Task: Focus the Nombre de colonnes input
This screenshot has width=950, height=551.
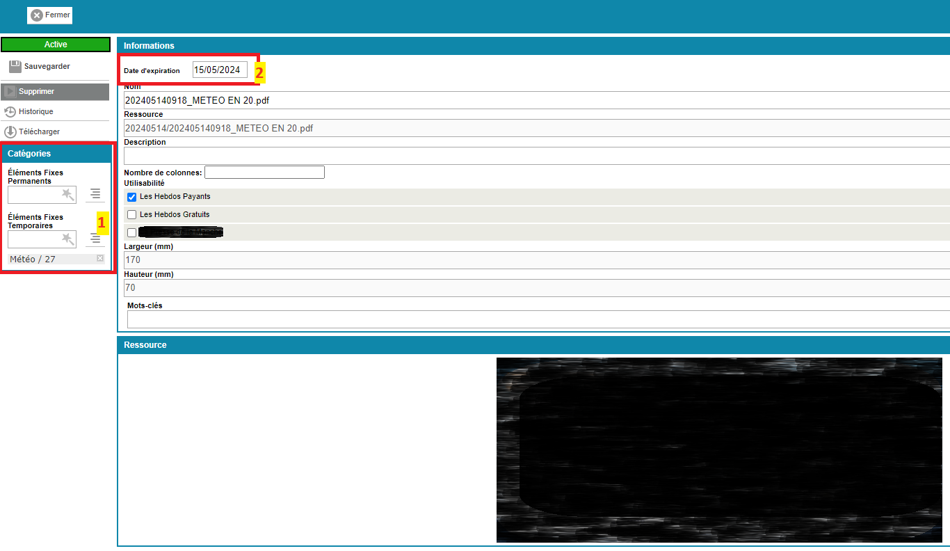Action: 264,172
